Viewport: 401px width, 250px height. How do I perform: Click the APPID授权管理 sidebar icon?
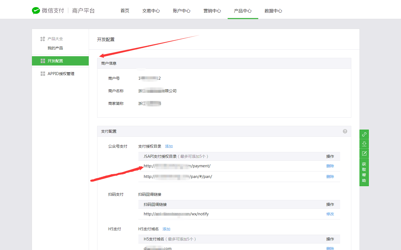[x=43, y=73]
